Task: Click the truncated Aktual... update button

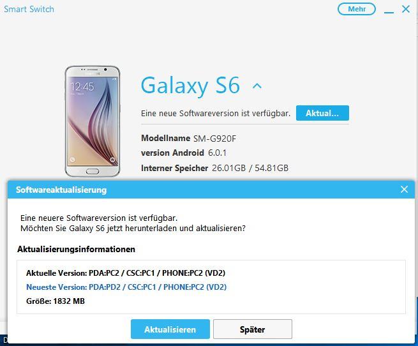Action: 322,113
